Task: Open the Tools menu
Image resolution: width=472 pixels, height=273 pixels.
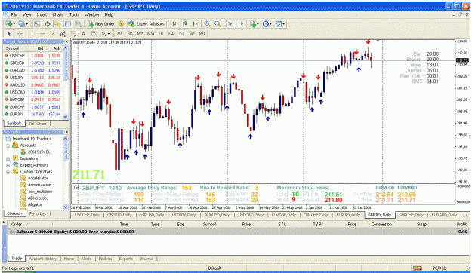Action: coord(74,14)
